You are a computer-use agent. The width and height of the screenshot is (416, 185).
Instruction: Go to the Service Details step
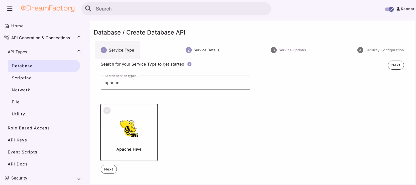[202, 50]
